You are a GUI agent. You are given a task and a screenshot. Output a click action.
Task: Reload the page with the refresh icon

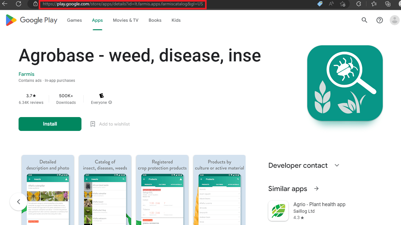(19, 4)
